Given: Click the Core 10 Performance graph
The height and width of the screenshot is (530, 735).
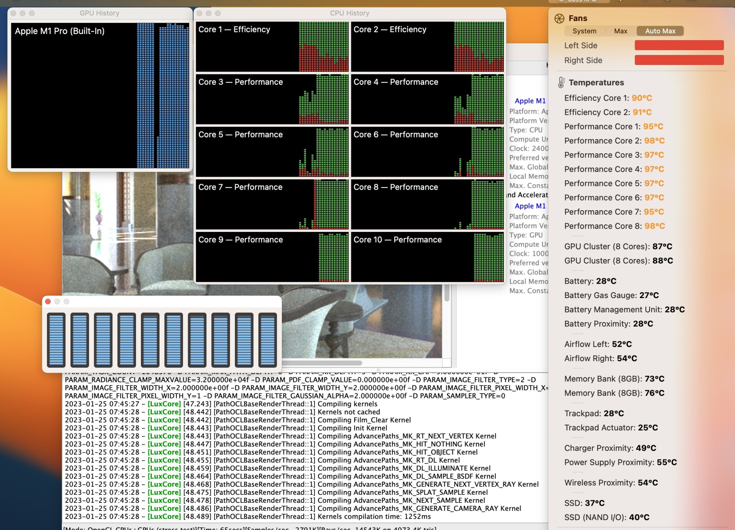Looking at the screenshot, I should (x=427, y=257).
